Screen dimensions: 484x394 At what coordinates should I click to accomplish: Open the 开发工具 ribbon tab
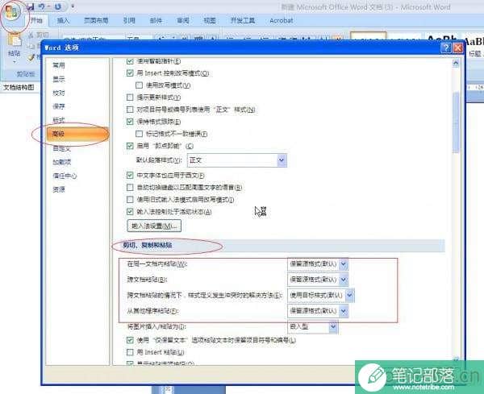click(x=243, y=21)
